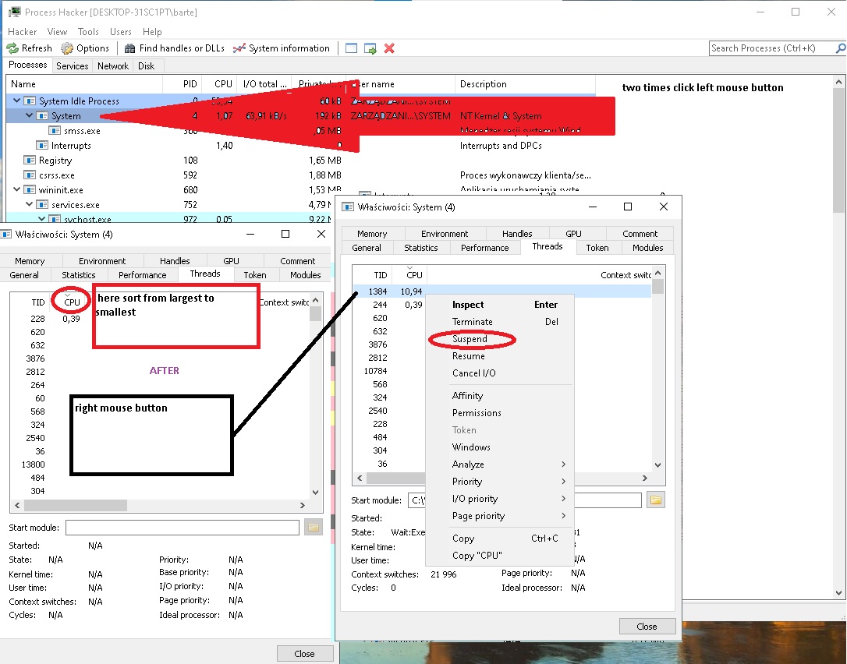This screenshot has width=847, height=664.
Task: Click the csrss.exe process icon
Action: point(30,175)
